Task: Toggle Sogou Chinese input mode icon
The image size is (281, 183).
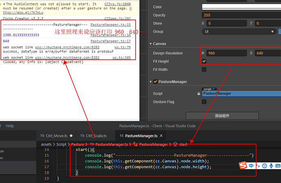Action: point(251,166)
